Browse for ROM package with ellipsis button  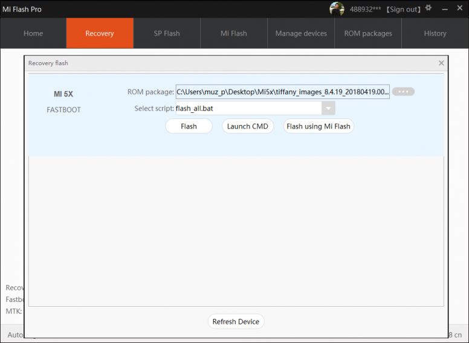point(403,91)
